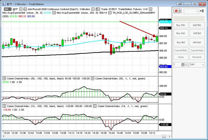The height and width of the screenshot is (140, 208).
Task: Click the arrow panel toggle icon in trade bar
Action: tap(202, 11)
